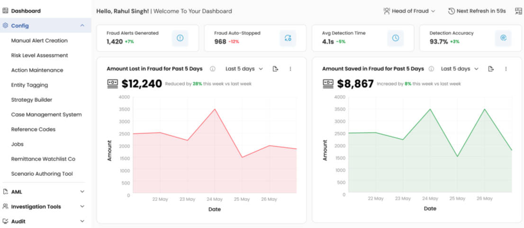524x228 pixels.
Task: Click the Next Refresh clock icon
Action: [451, 11]
